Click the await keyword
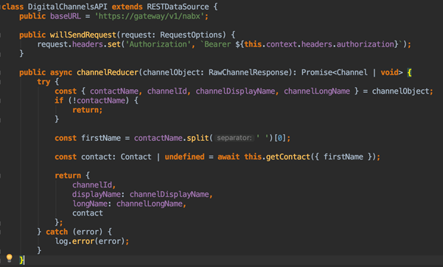Viewport: 443px width, 267px height. [x=229, y=156]
